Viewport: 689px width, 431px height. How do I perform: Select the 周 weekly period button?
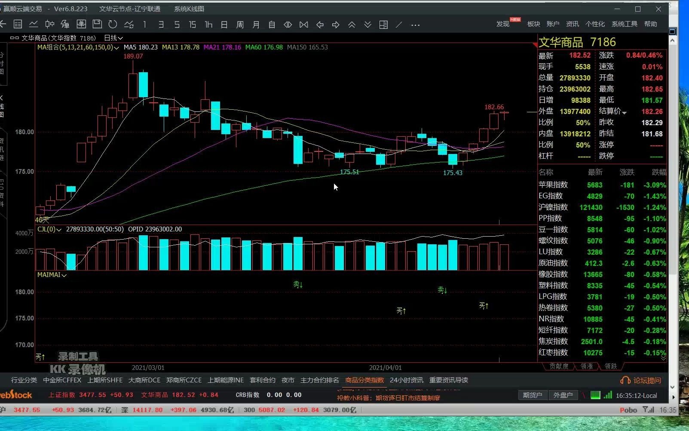coord(240,25)
